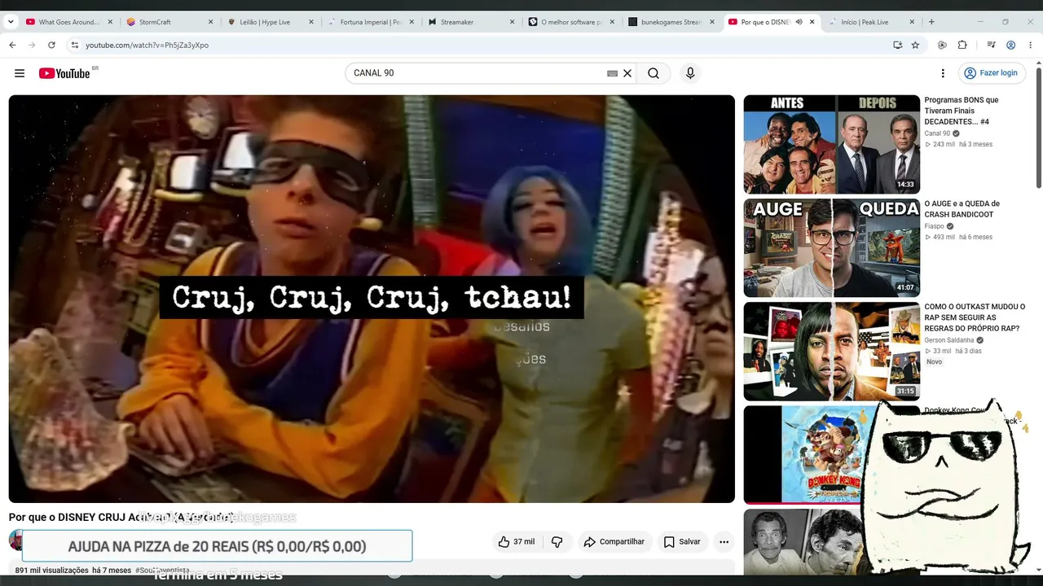The height and width of the screenshot is (586, 1043).
Task: Close the StormCraft tab
Action: 210,22
